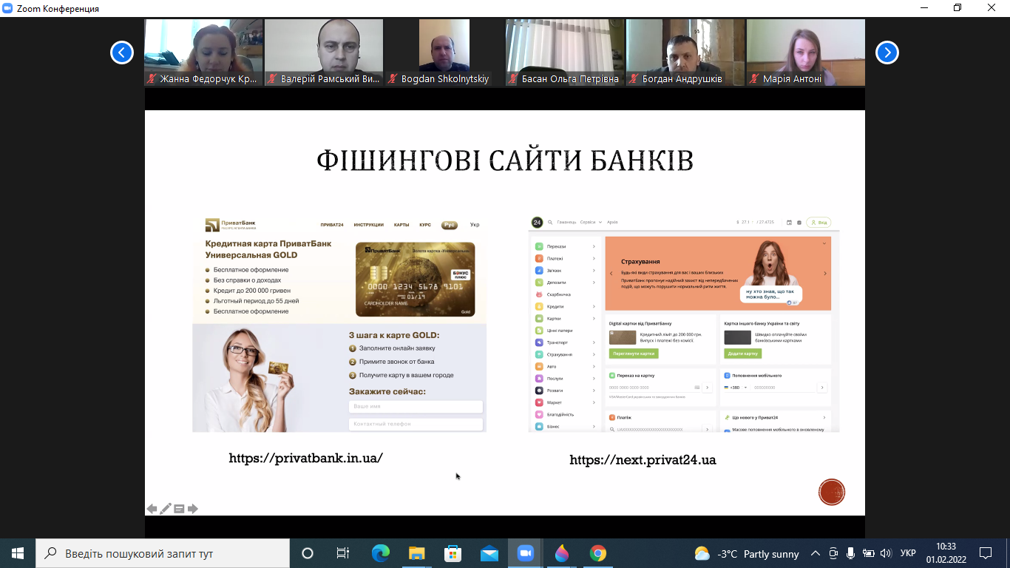The image size is (1010, 568).
Task: Select Богдан Андрушків's video thumbnail
Action: point(685,53)
